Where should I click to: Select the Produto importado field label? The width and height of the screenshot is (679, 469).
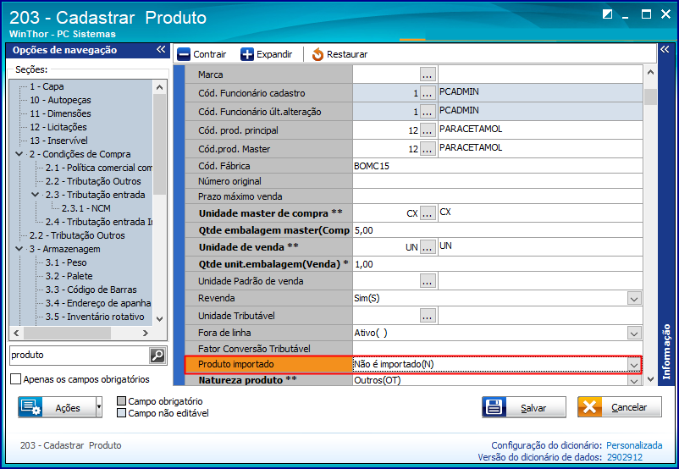(236, 364)
